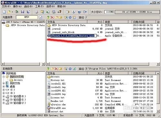Click the HFS+ disc directory type button
The image size is (161, 118).
point(27,17)
